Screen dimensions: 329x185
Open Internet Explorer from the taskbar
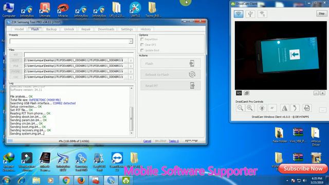click(x=21, y=180)
